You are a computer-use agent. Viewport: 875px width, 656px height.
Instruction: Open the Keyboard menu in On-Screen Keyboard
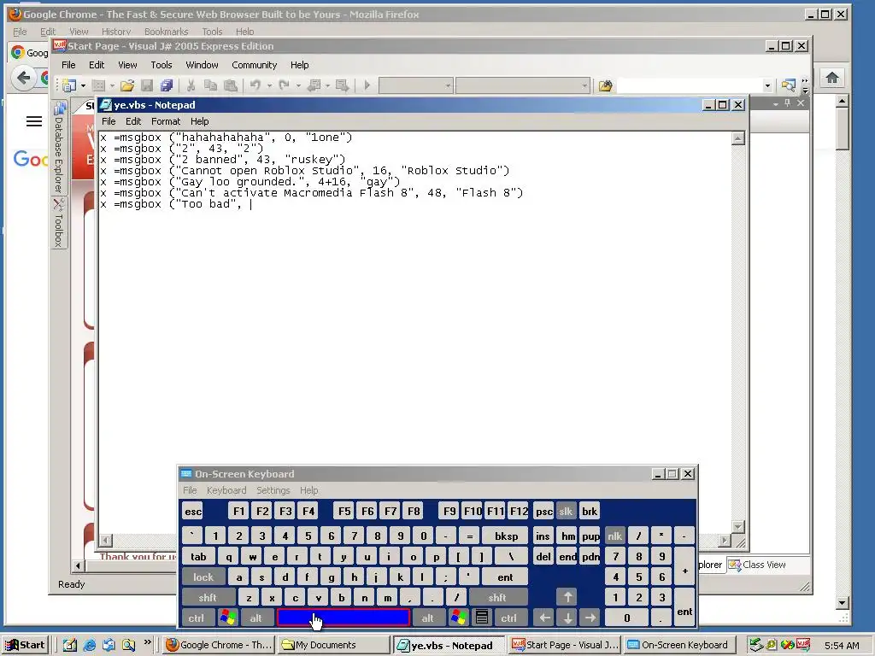226,490
